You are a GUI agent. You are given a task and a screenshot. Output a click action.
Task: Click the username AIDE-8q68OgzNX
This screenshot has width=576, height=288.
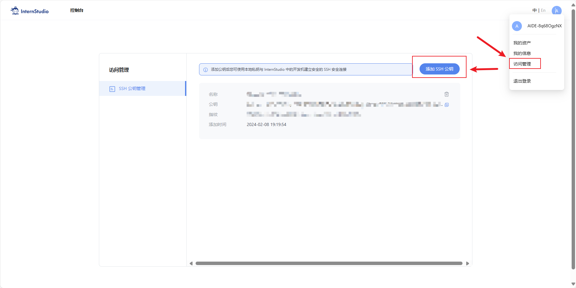544,26
